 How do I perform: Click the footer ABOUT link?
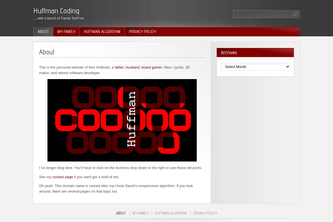(121, 213)
